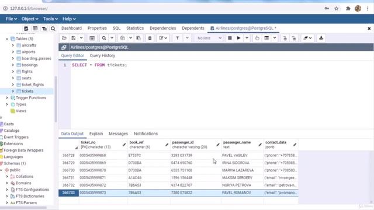Click the connection status link icon
This screenshot has height=210, width=374.
pos(64,47)
